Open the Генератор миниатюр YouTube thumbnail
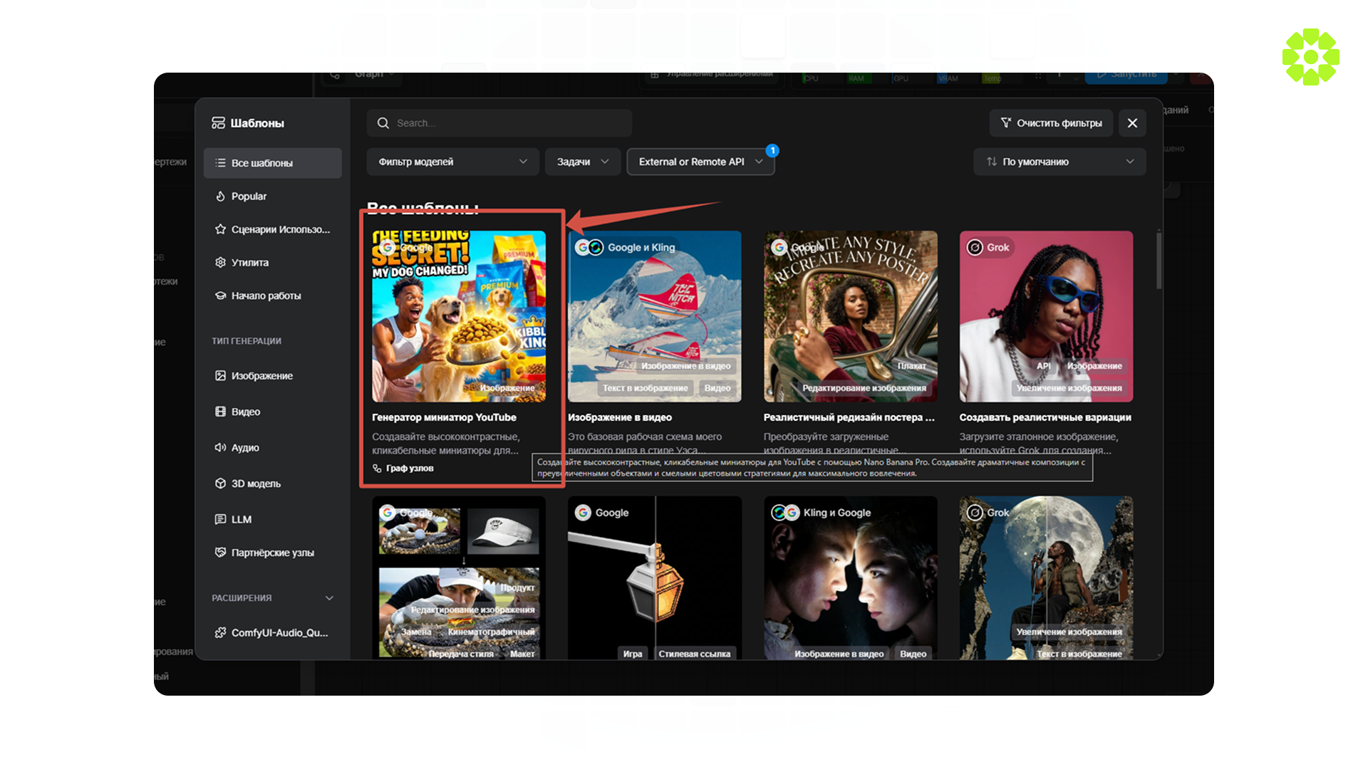Viewport: 1368px width, 769px height. coord(459,316)
